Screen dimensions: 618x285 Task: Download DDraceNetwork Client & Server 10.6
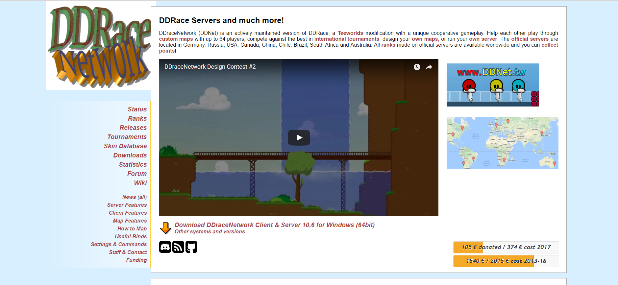275,225
